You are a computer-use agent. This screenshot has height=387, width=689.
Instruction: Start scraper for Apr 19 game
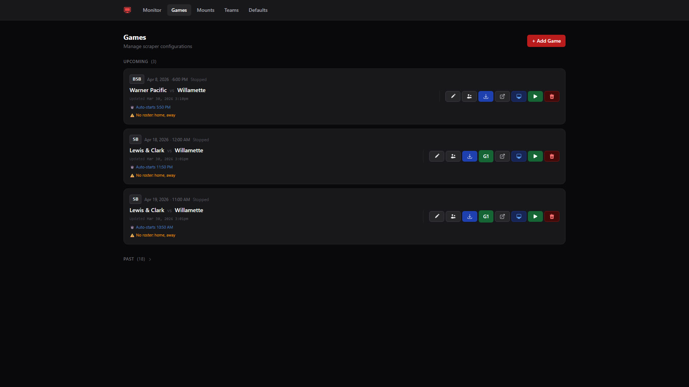pos(535,216)
